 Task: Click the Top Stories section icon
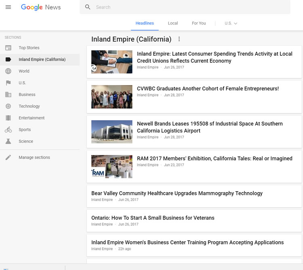tap(8, 48)
